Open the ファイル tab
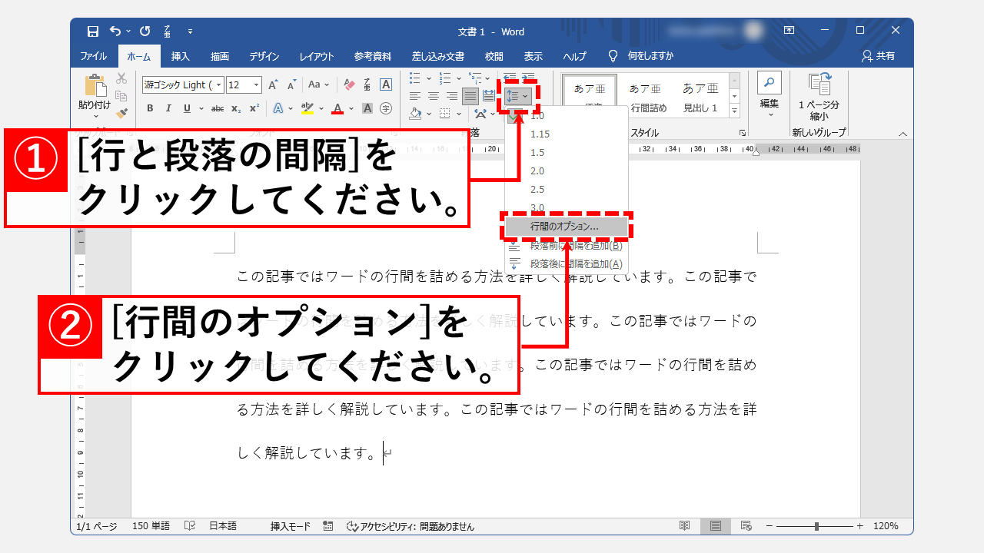The width and height of the screenshot is (984, 553). coord(94,56)
